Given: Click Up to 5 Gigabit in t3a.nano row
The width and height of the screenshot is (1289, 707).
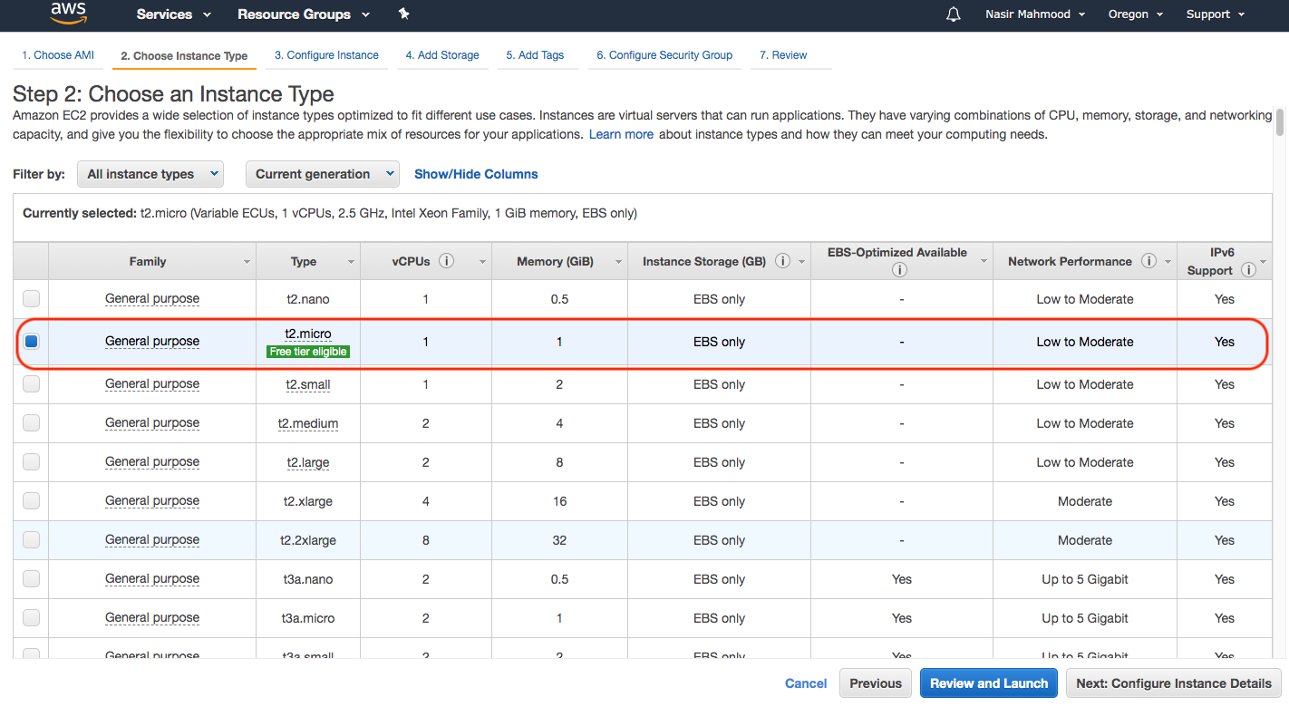Looking at the screenshot, I should pyautogui.click(x=1085, y=579).
